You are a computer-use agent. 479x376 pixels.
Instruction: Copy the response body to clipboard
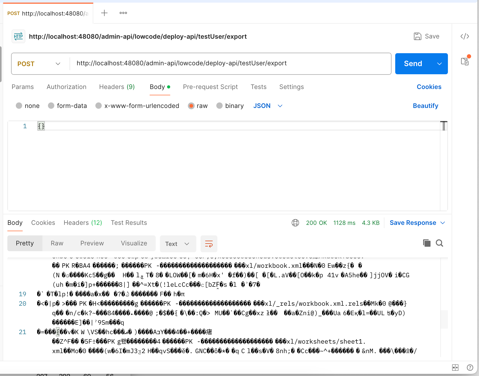pos(427,243)
